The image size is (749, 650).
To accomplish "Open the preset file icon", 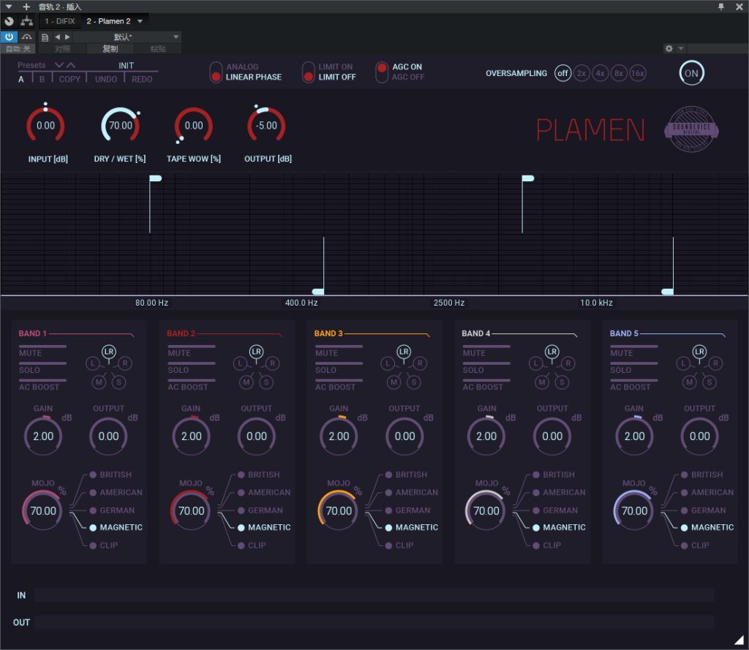I will pyautogui.click(x=45, y=37).
